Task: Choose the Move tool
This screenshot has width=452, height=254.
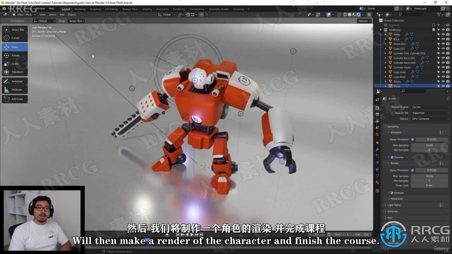Action: click(14, 47)
